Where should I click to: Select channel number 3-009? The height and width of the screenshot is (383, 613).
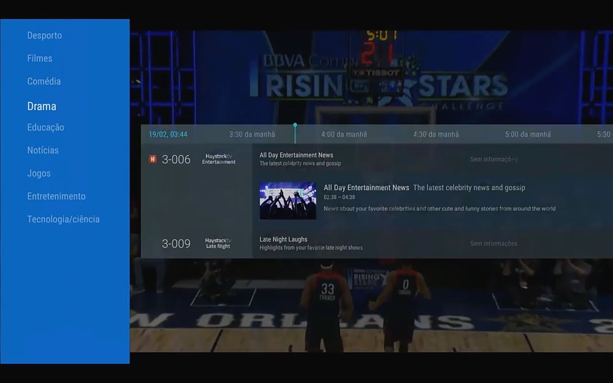click(x=176, y=243)
